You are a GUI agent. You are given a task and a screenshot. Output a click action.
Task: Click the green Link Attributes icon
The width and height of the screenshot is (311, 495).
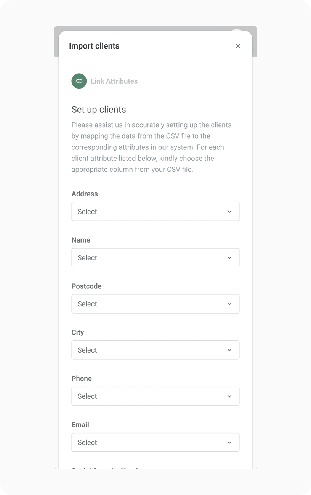click(x=79, y=81)
